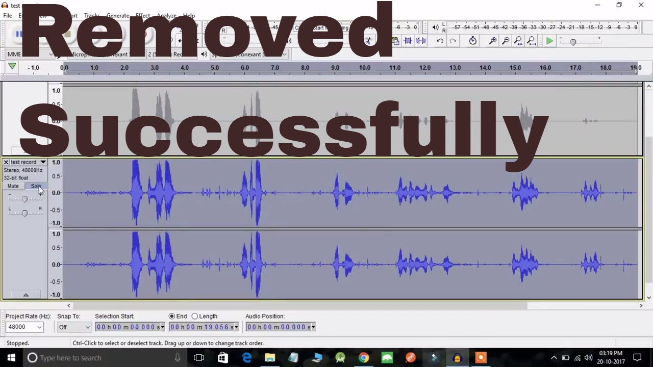Open the File menu
The image size is (653, 367).
pyautogui.click(x=8, y=16)
